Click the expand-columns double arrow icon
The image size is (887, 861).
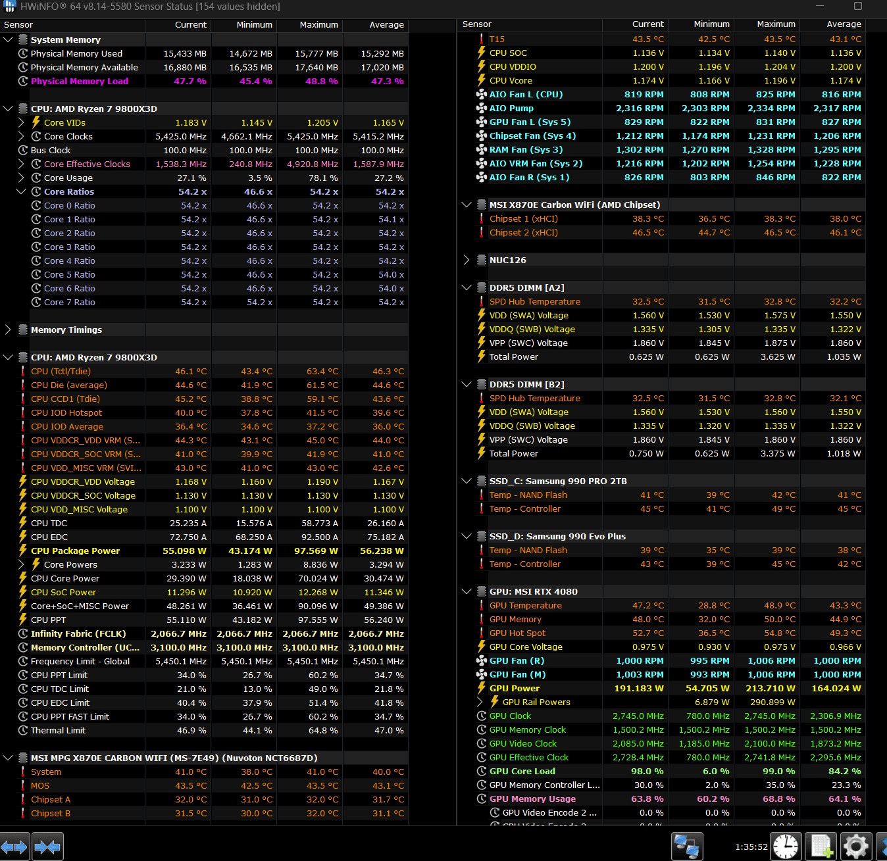point(14,847)
